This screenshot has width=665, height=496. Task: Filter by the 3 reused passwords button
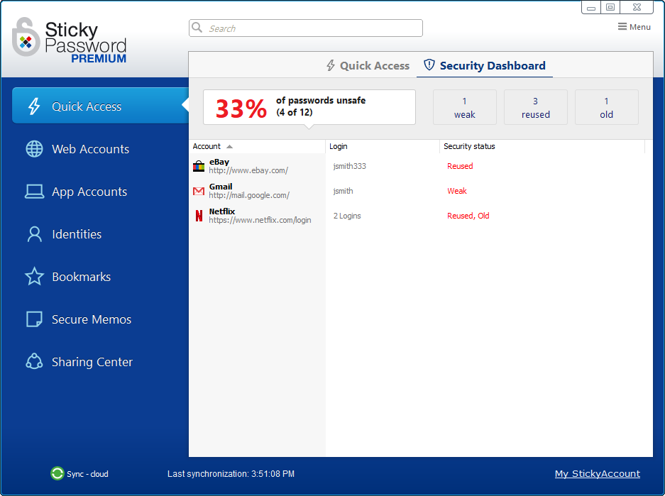pyautogui.click(x=535, y=107)
